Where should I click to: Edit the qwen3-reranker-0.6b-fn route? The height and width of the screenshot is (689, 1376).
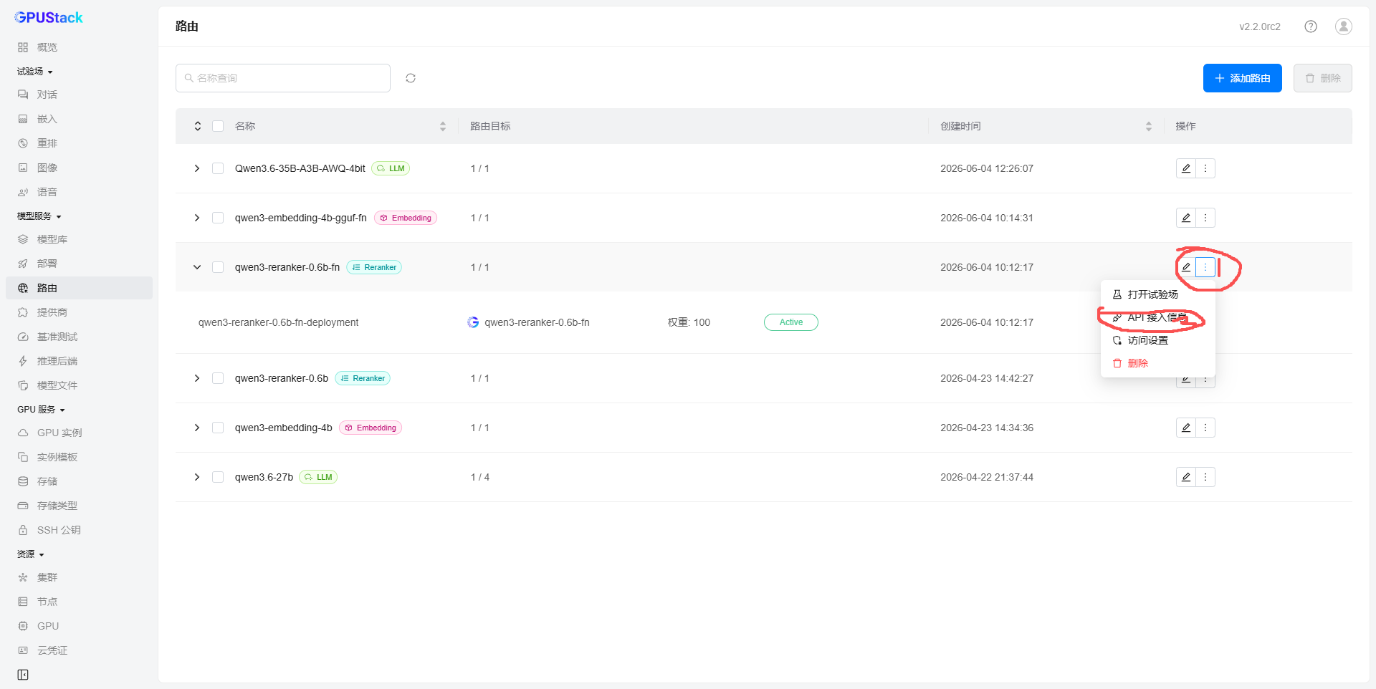[x=1186, y=267]
